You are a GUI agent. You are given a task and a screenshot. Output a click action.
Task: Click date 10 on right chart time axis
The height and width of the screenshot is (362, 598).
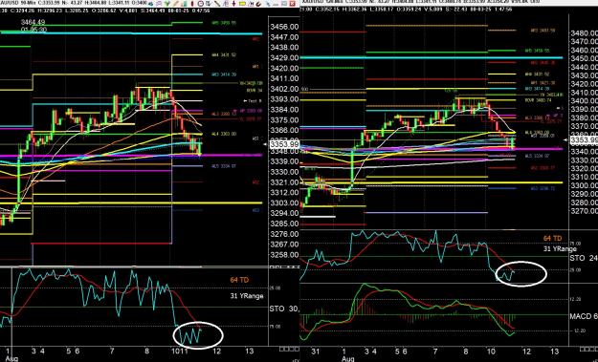click(x=492, y=351)
